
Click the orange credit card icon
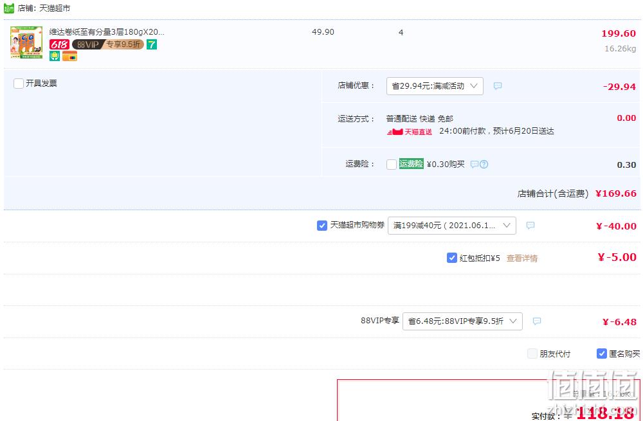click(69, 56)
